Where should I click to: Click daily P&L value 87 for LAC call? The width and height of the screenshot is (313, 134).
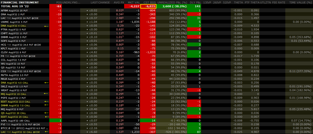[195, 132]
